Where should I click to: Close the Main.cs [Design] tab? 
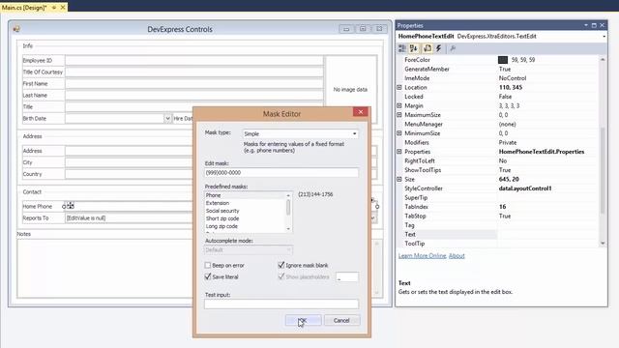point(63,7)
